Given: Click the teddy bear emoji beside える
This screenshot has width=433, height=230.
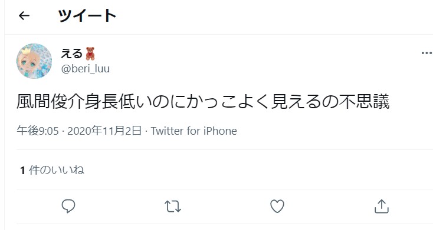Looking at the screenshot, I should click(x=90, y=54).
